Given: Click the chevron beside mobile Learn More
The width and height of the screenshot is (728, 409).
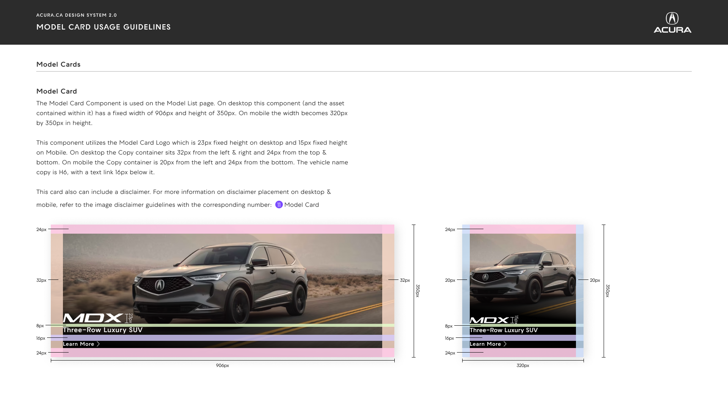Looking at the screenshot, I should pyautogui.click(x=505, y=344).
